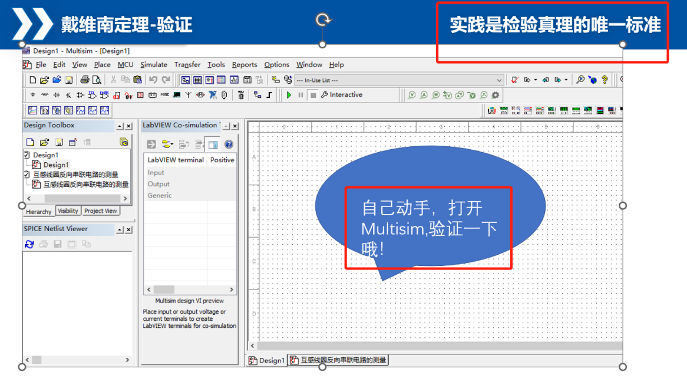Select the 互感线圈反向串联电路的测量 sheet tab below canvas
Screen dimensions: 687x388
click(338, 360)
